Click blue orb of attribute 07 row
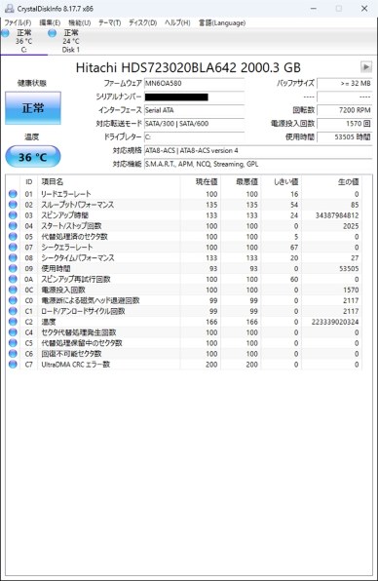Viewport: 378px width, 581px height. pyautogui.click(x=13, y=248)
